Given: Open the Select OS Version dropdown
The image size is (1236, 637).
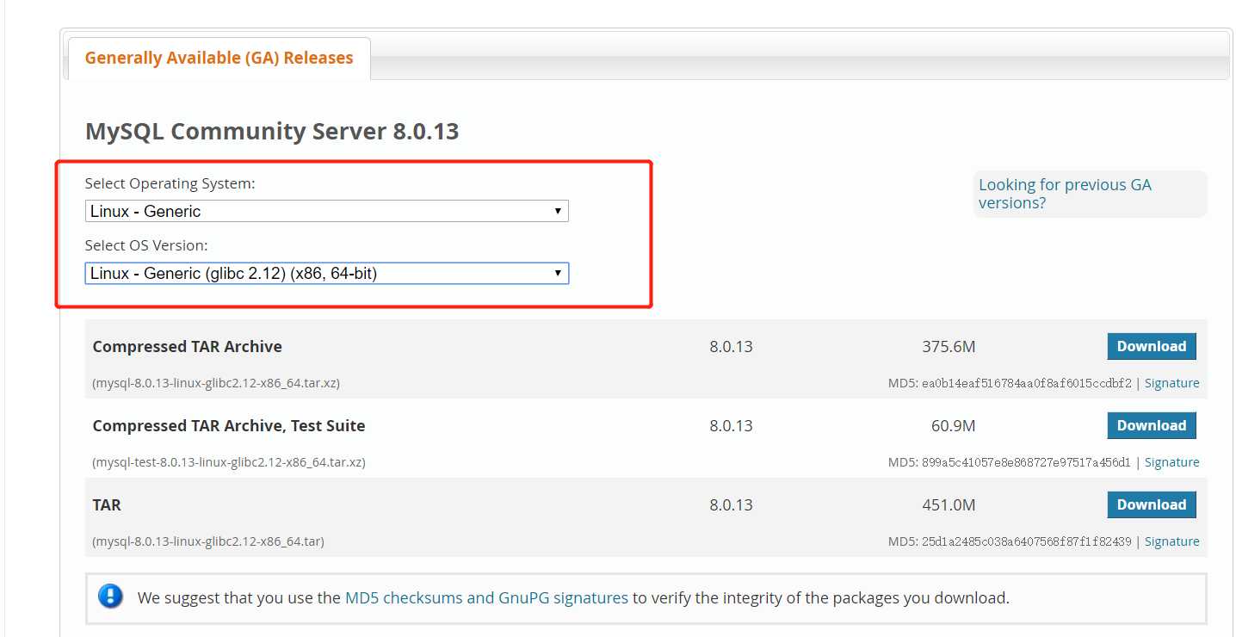Looking at the screenshot, I should tap(327, 274).
